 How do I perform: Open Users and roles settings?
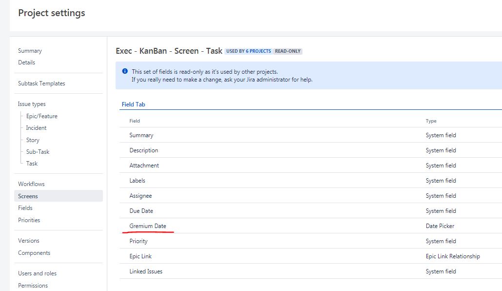37,273
